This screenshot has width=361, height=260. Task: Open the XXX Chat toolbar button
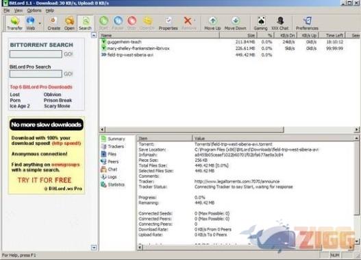pos(280,23)
